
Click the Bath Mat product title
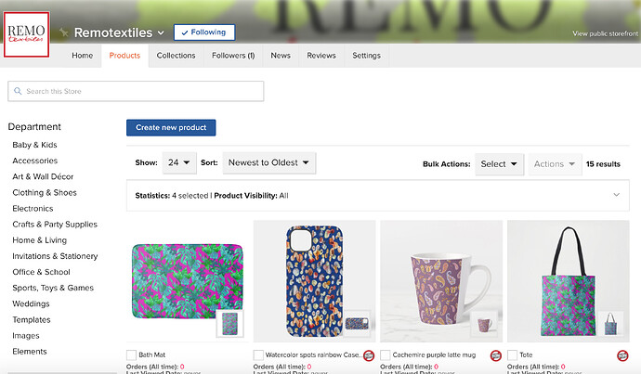click(152, 355)
